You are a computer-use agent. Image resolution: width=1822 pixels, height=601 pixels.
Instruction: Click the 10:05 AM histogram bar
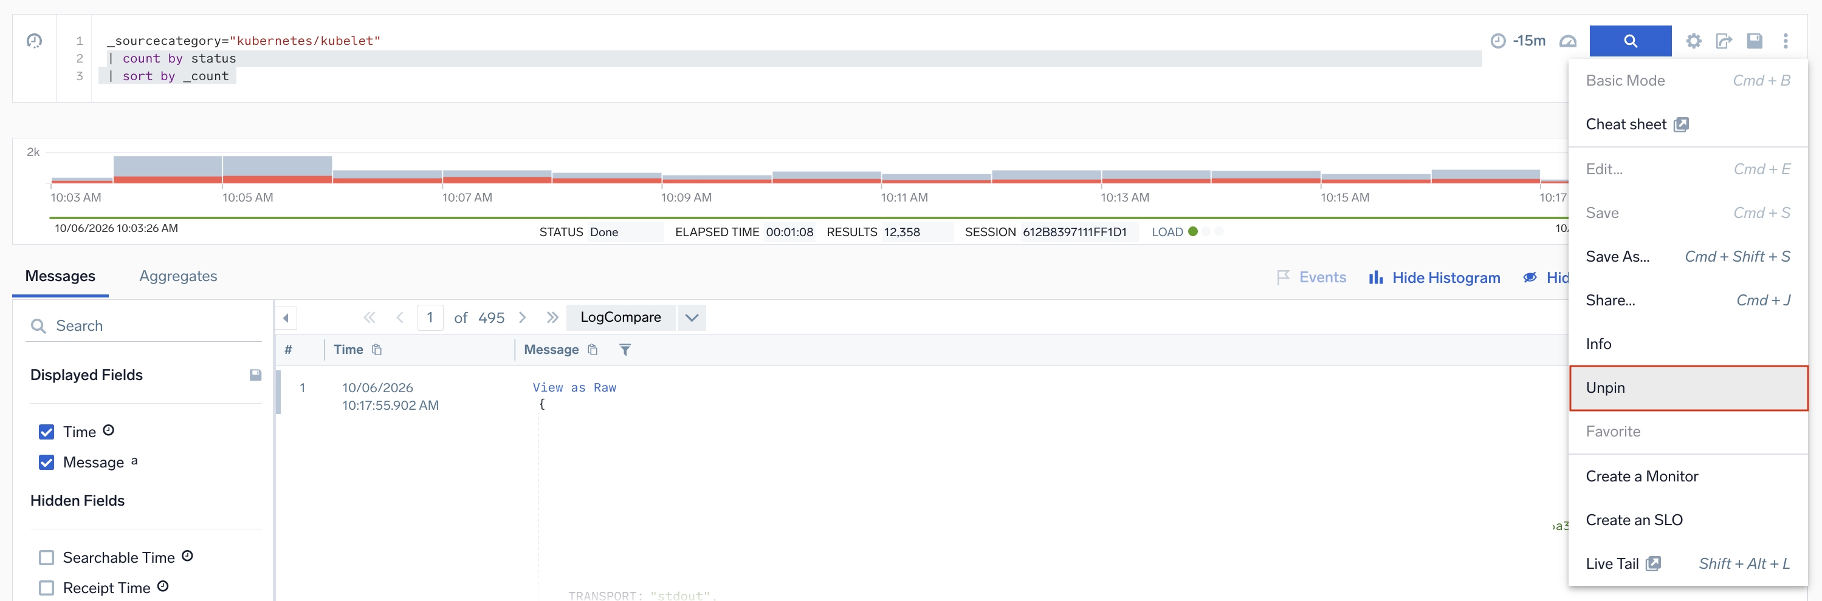click(x=277, y=169)
